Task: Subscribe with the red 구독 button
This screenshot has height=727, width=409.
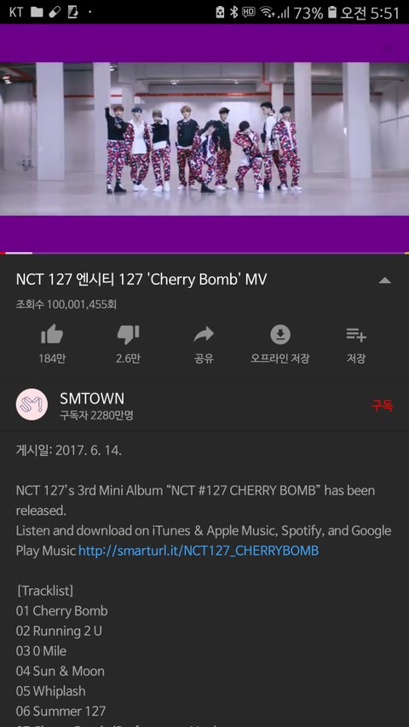Action: (x=382, y=405)
